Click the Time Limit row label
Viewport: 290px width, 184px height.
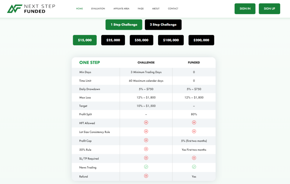(x=85, y=81)
